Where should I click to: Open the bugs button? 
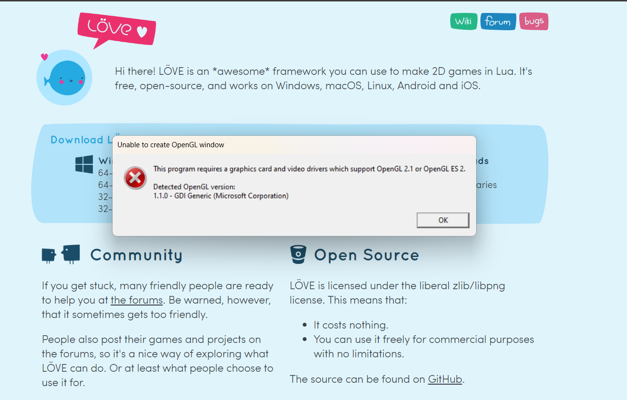coord(534,21)
